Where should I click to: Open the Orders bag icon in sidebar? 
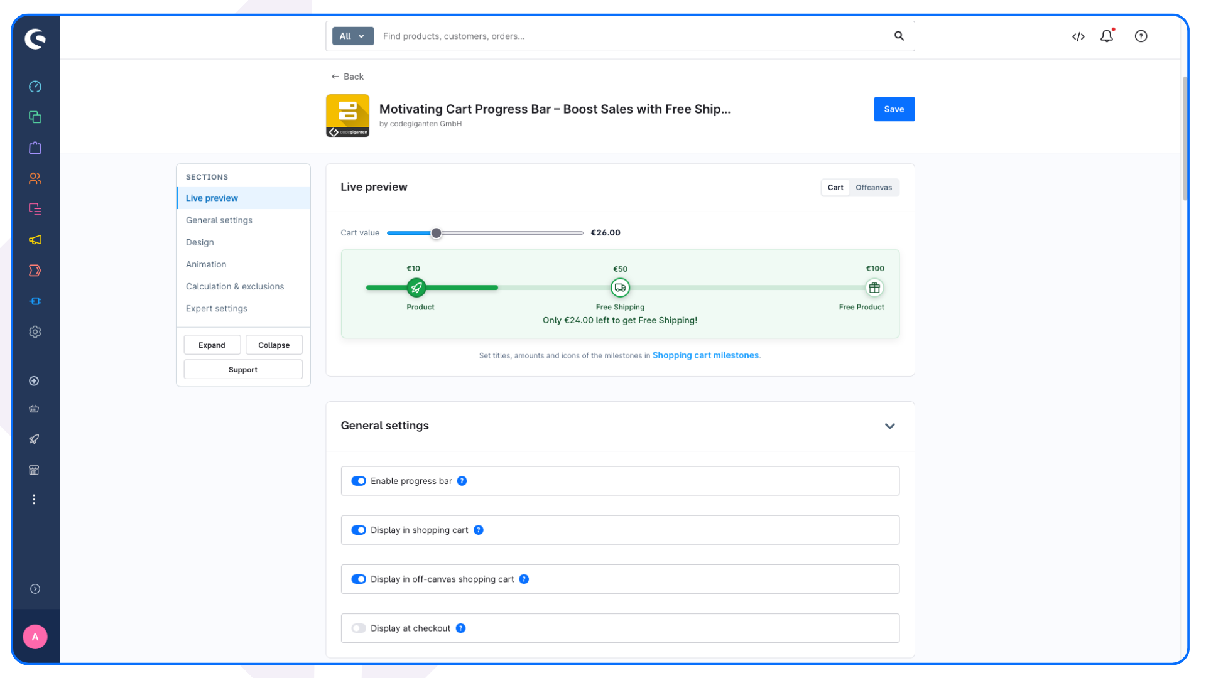(35, 148)
